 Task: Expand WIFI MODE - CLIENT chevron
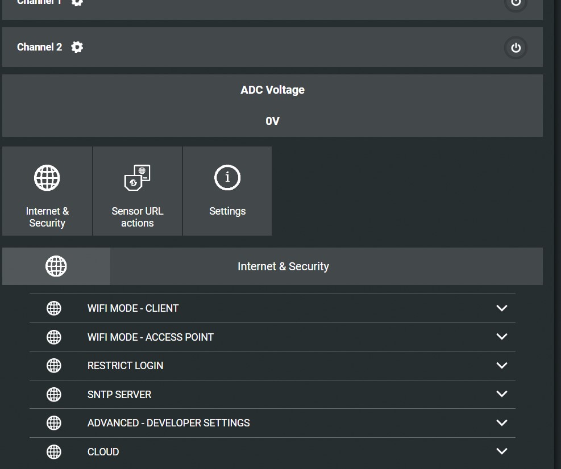[502, 308]
